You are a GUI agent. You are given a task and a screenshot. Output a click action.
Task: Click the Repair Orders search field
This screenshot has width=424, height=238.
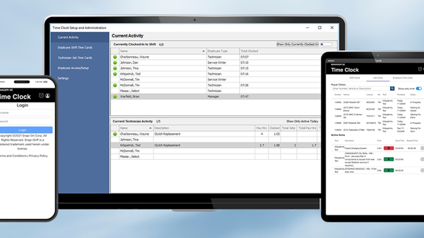tap(360, 88)
